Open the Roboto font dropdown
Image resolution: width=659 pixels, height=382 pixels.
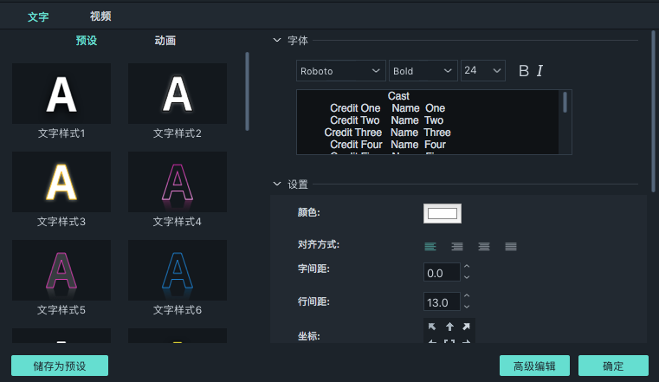[x=341, y=71]
